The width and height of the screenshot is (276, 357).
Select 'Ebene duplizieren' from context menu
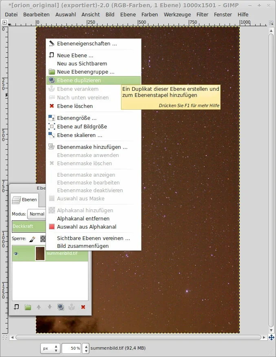[x=79, y=81]
